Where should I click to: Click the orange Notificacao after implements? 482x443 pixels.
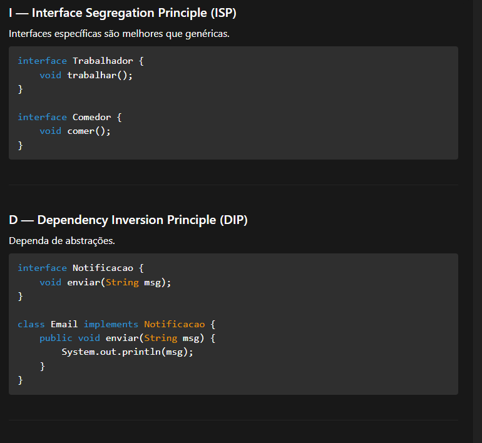174,324
